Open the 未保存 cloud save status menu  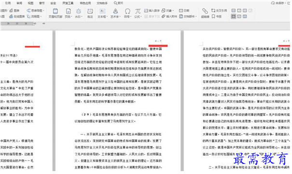278,3
